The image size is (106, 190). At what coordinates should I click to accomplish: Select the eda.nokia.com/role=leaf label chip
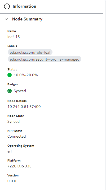(x=30, y=52)
